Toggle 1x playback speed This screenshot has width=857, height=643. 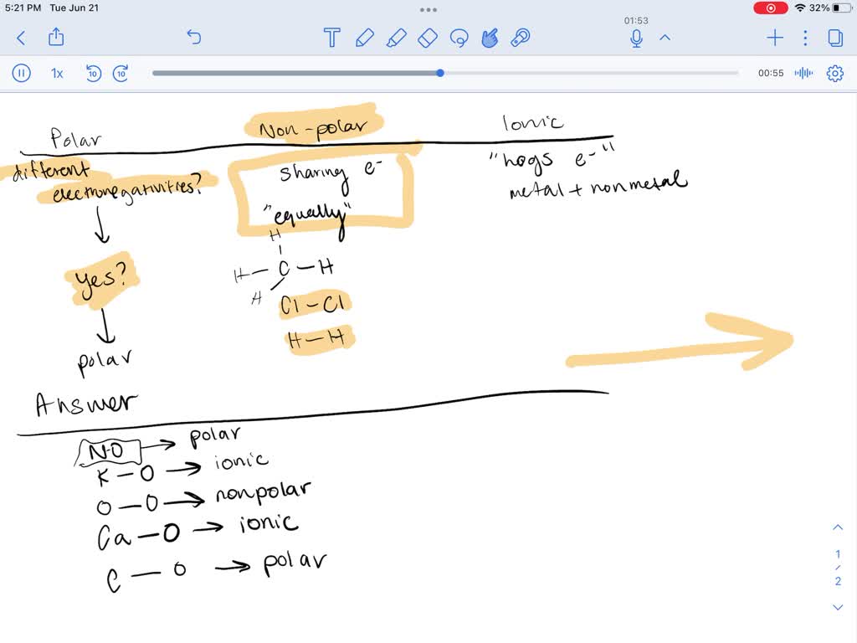pyautogui.click(x=56, y=74)
